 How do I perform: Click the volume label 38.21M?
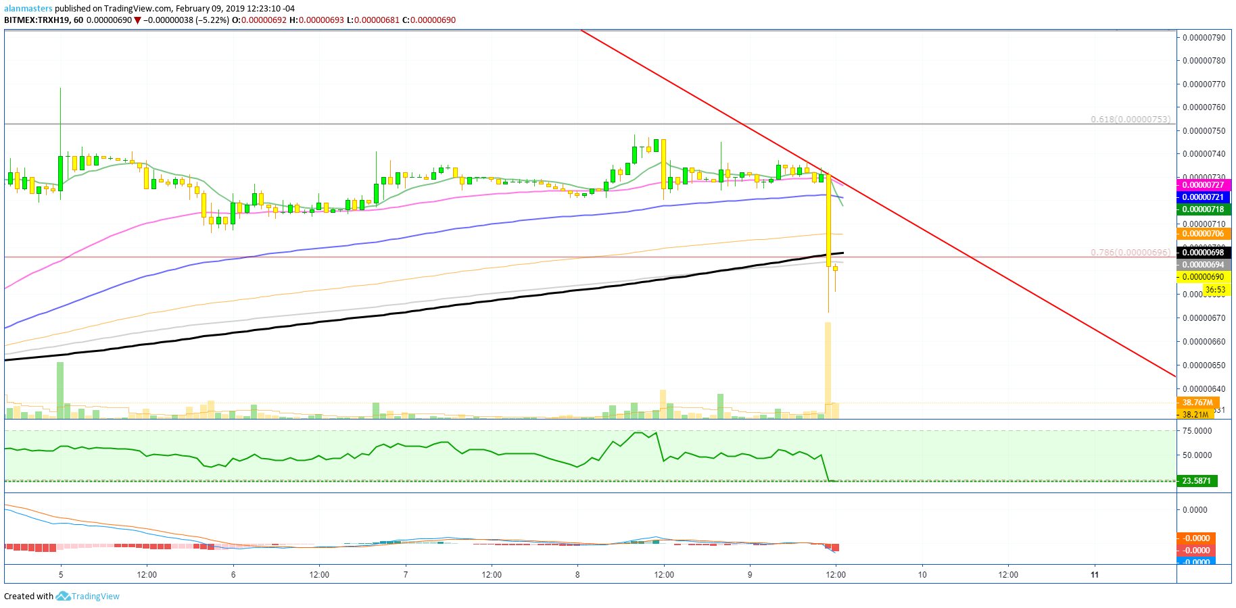click(1195, 414)
